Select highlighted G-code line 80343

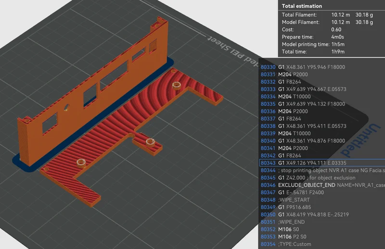322,163
